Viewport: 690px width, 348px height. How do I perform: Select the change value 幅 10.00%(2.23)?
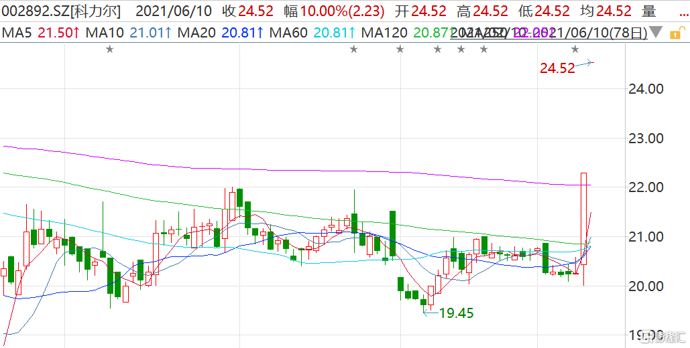click(334, 11)
